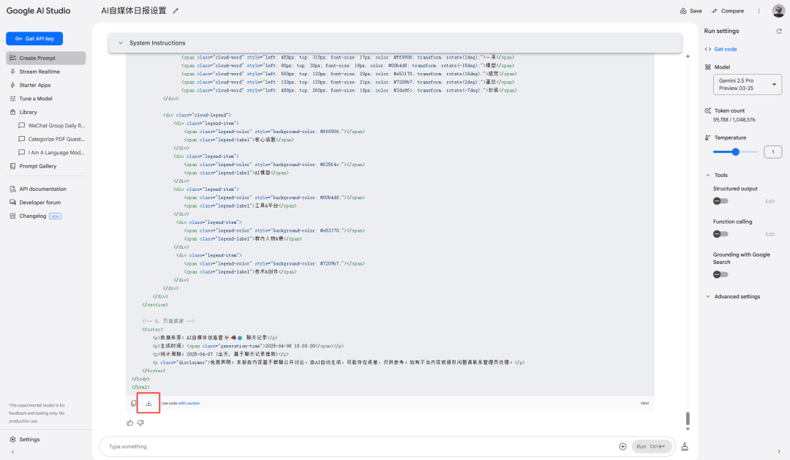Toggle Structured output switch
Screen dimensions: 790x460
pos(721,201)
